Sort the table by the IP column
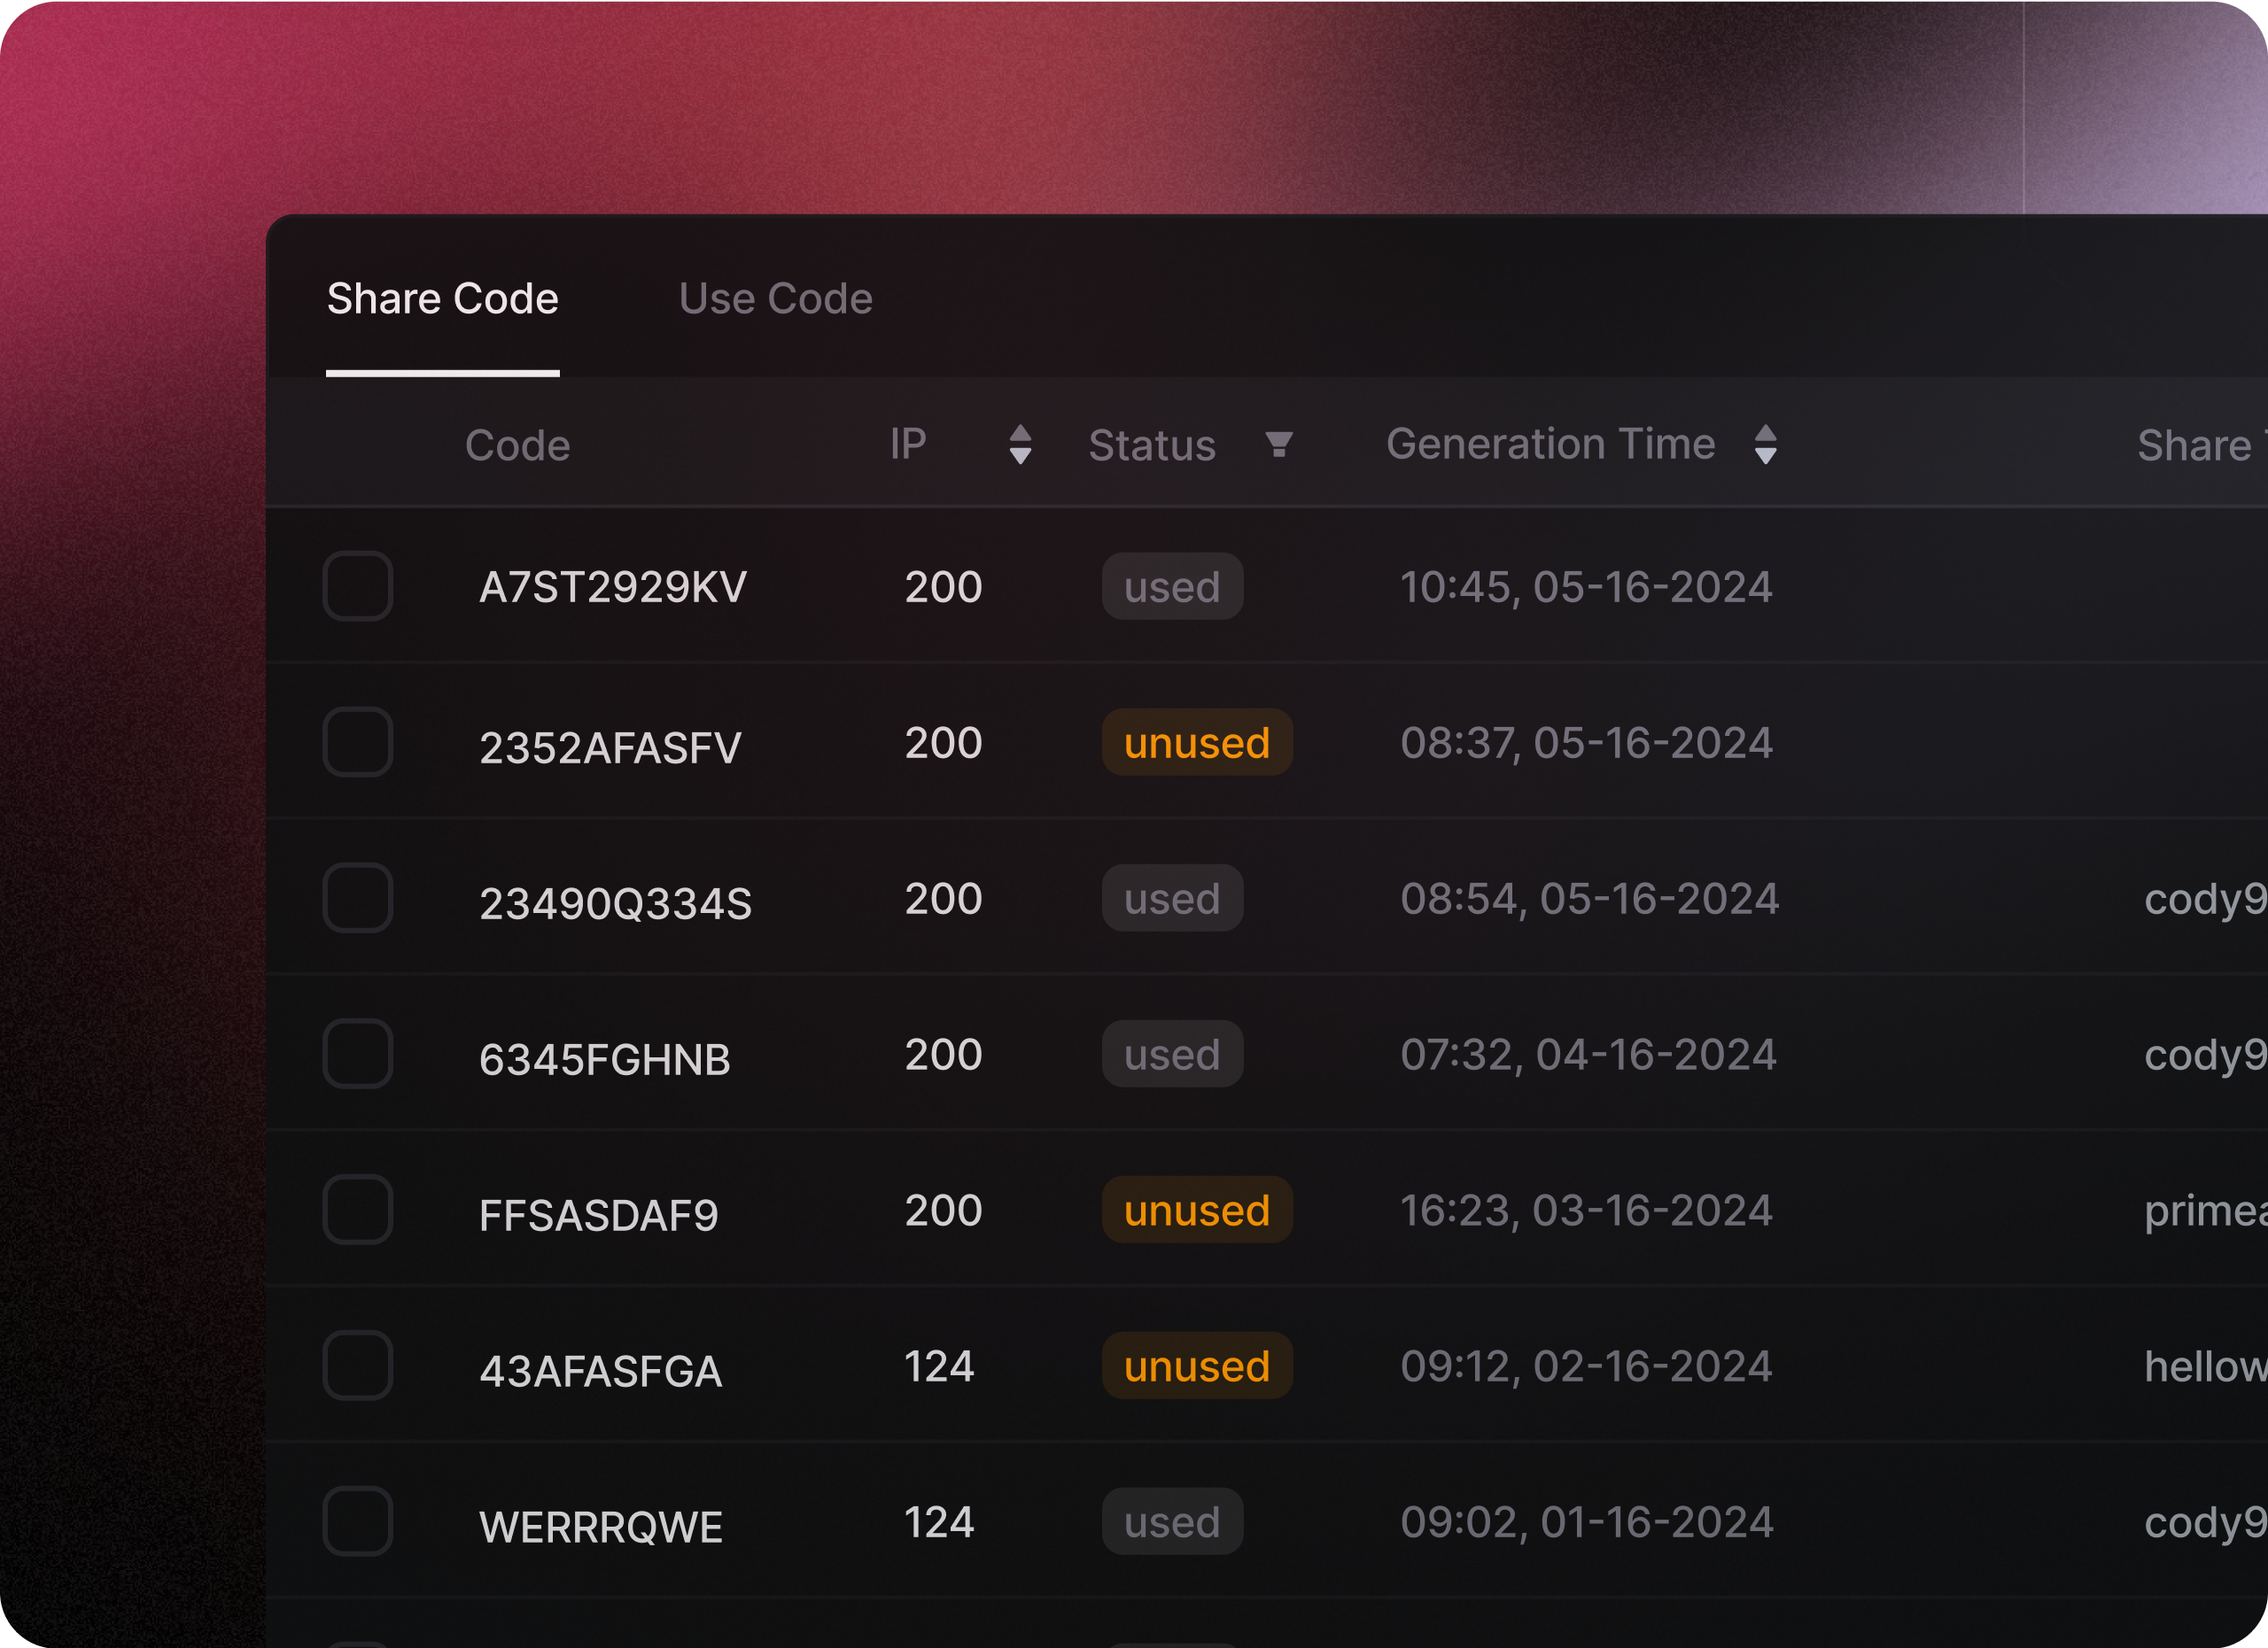 click(x=1021, y=445)
